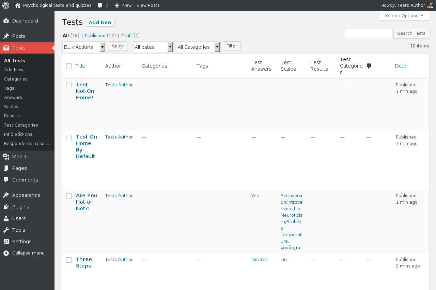This screenshot has width=436, height=290.
Task: Open the Bulk Actions dropdown
Action: pyautogui.click(x=84, y=47)
